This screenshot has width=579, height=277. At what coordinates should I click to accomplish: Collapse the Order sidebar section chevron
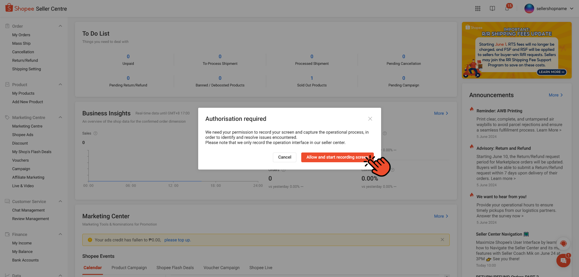pos(60,26)
